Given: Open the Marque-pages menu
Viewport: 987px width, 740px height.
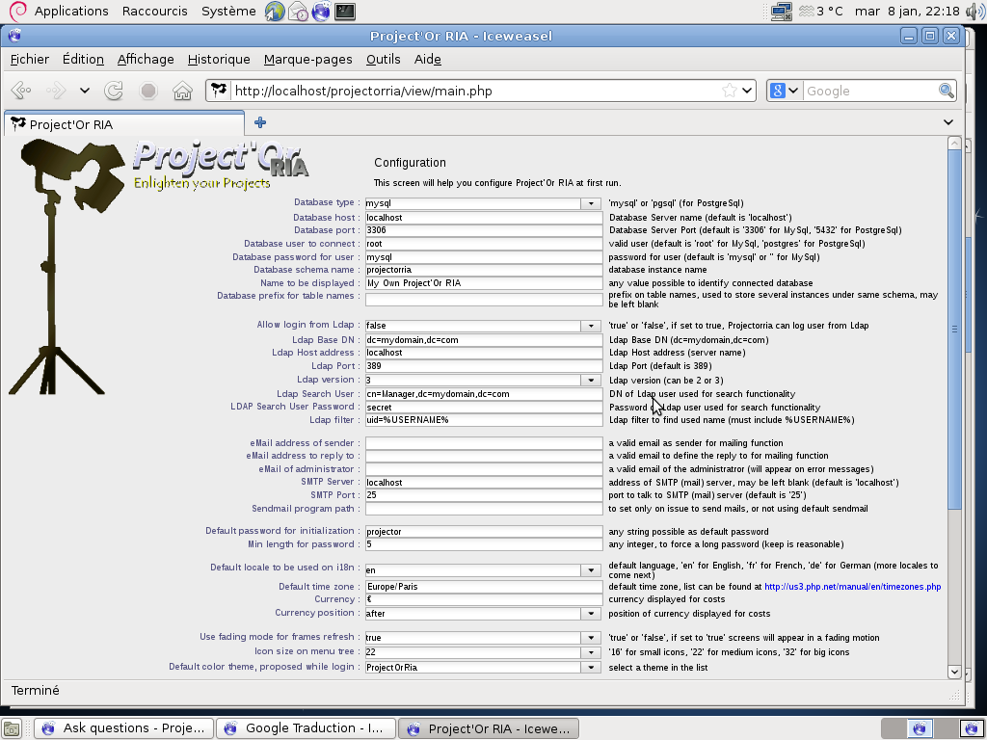Looking at the screenshot, I should tap(307, 59).
